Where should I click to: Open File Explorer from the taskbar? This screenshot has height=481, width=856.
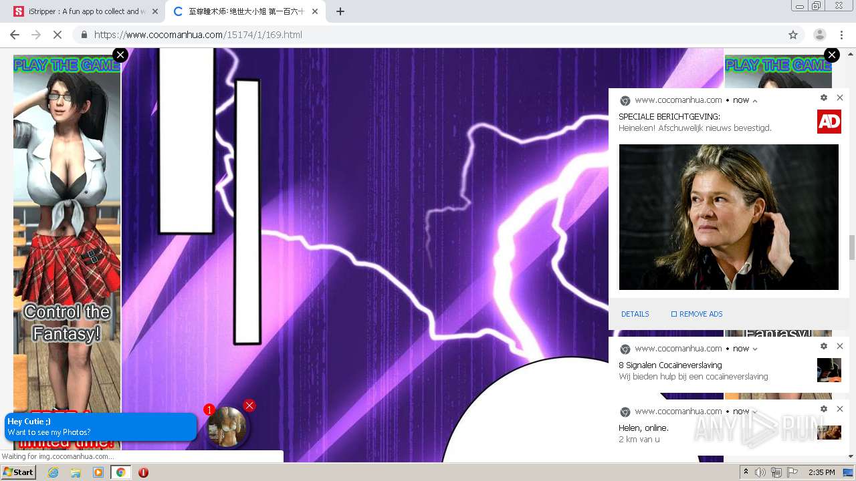coord(76,472)
